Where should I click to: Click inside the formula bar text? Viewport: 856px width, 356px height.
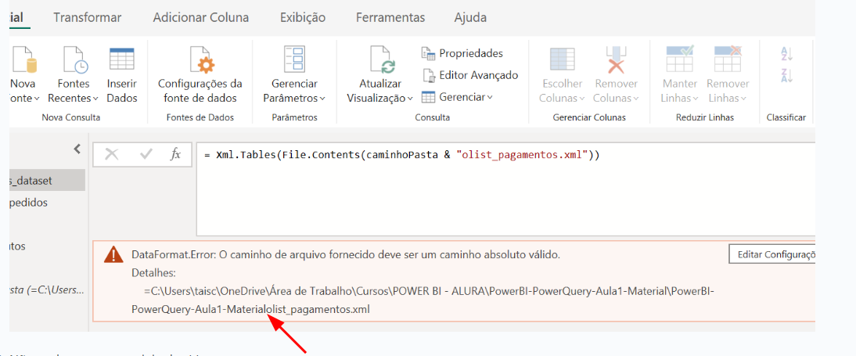(x=402, y=154)
